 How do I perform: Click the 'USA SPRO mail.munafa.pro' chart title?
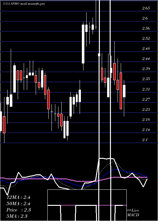(x=24, y=4)
